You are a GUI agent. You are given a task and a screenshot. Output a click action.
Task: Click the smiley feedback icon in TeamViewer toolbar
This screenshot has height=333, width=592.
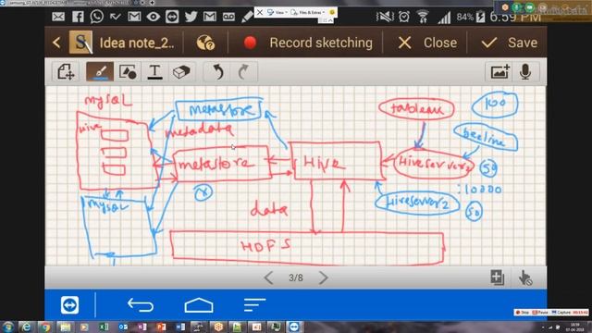coord(332,12)
